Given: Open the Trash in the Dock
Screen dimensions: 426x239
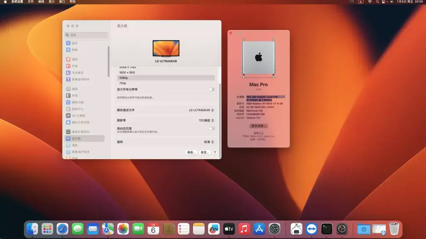Looking at the screenshot, I should pos(394,229).
